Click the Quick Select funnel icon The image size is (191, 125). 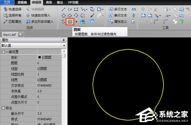5,9
